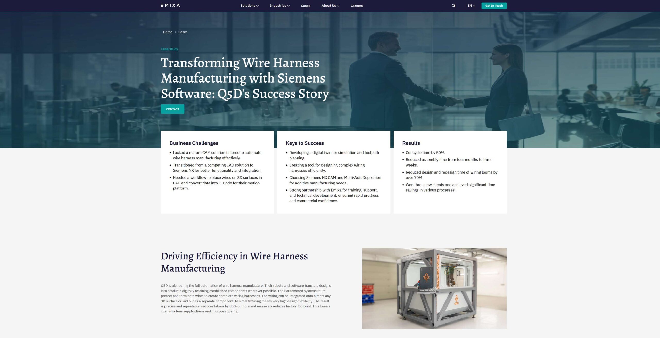
Task: Click the Case study label tag
Action: [169, 49]
